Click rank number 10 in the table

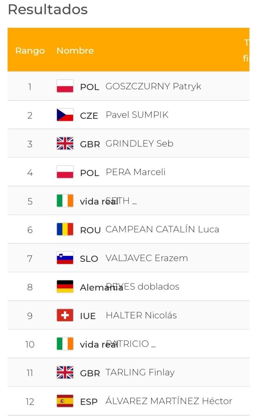(x=30, y=344)
